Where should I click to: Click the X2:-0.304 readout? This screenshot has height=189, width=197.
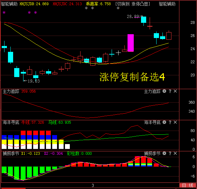click(x=53, y=153)
